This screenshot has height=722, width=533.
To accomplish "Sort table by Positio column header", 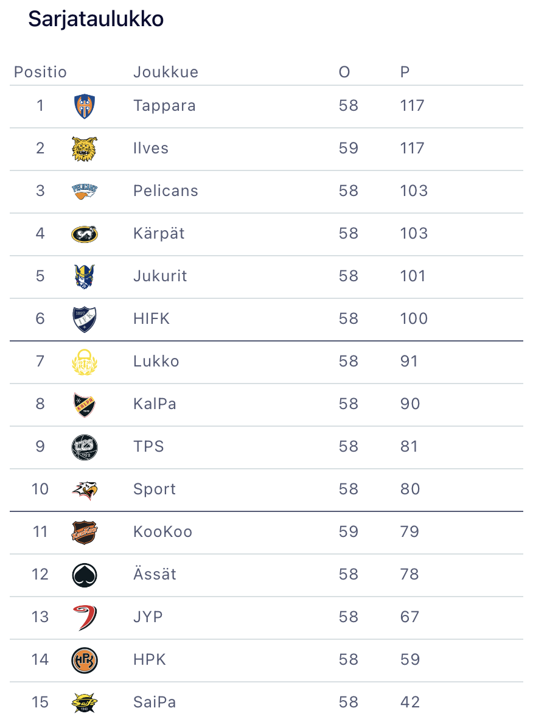I will pos(40,72).
